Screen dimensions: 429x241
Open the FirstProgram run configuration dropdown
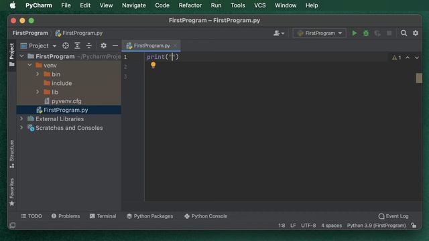pyautogui.click(x=319, y=33)
